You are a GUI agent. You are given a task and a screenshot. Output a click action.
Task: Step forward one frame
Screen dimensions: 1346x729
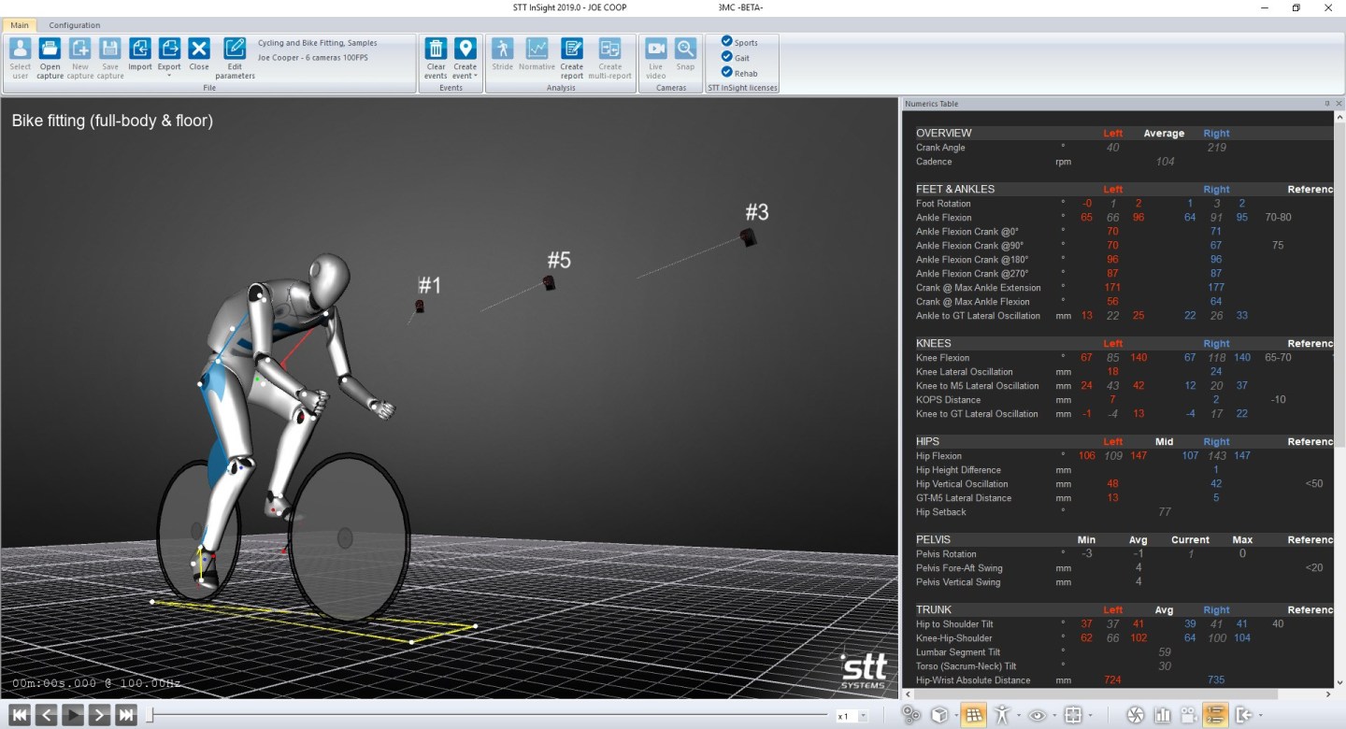pos(99,716)
